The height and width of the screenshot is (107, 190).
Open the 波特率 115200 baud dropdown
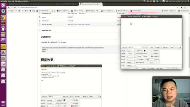point(131,54)
